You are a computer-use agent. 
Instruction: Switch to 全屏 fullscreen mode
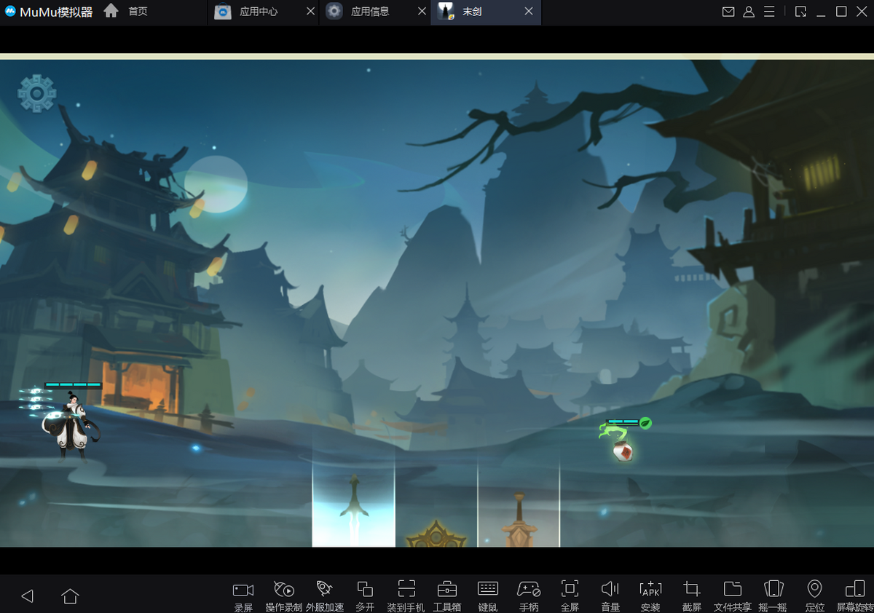570,596
